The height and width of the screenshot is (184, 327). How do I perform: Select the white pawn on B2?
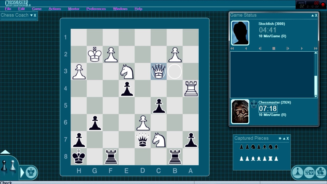coord(175,54)
